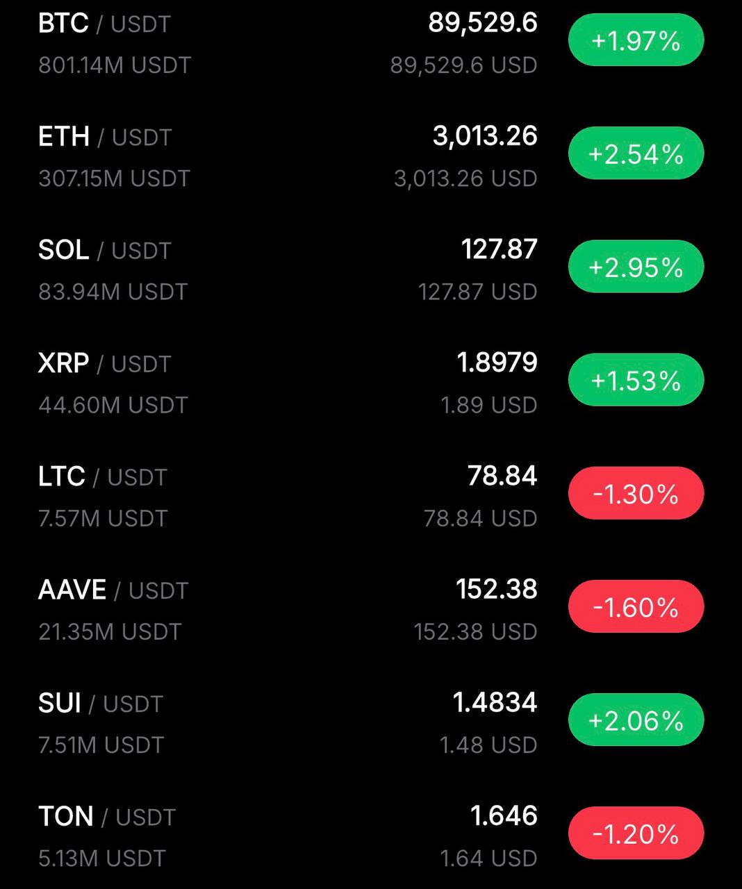This screenshot has width=742, height=889.
Task: Tap the SUI / USDT pair name
Action: click(x=100, y=704)
